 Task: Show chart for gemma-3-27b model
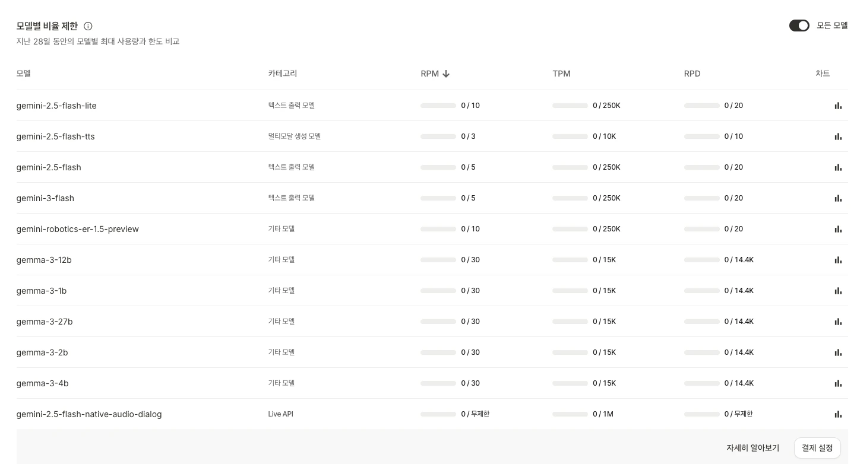(x=838, y=322)
